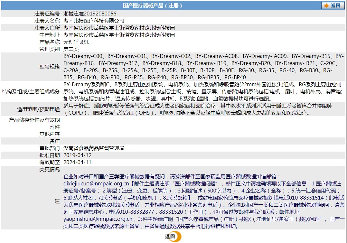
Task: Click the 注册人名称 field label
Action: tap(47, 21)
